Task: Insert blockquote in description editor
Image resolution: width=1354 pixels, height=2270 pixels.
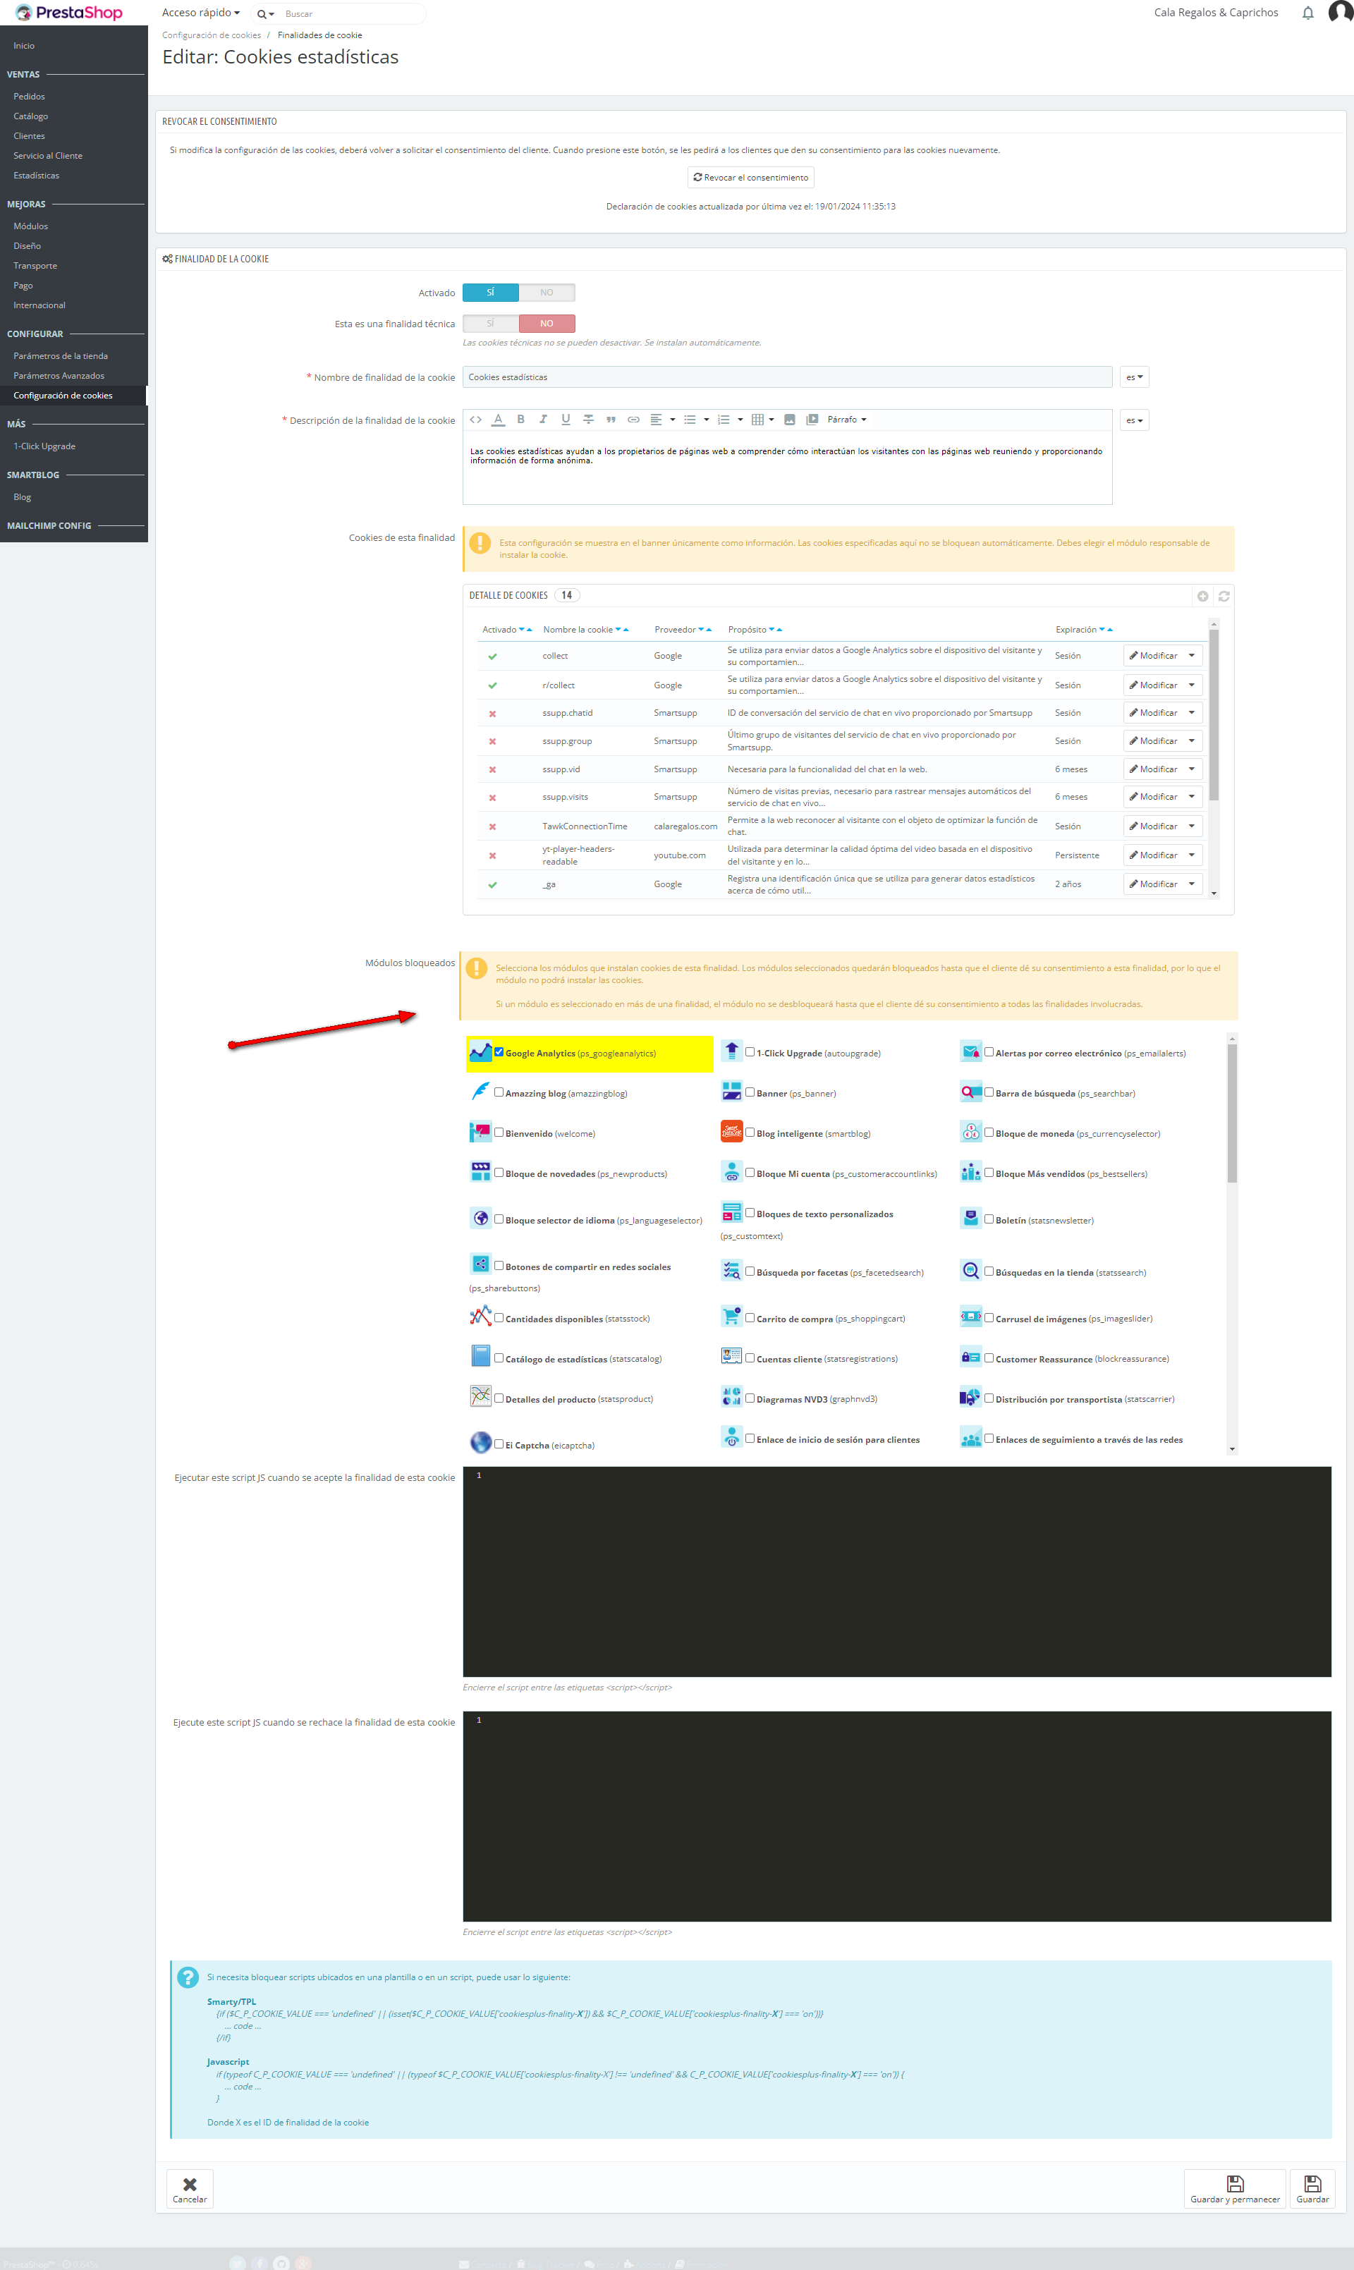Action: 611,420
